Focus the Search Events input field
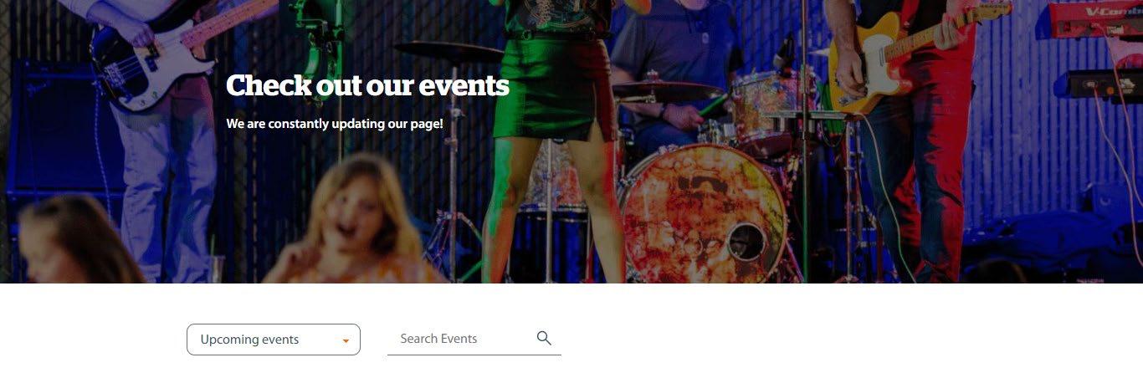This screenshot has width=1143, height=378. [462, 339]
